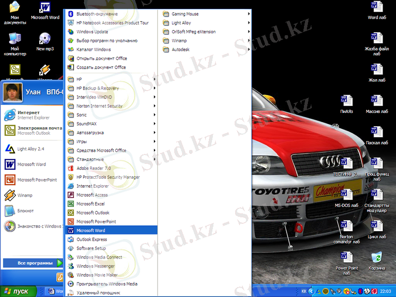Expand the Norton Internet Security submenu

99,106
